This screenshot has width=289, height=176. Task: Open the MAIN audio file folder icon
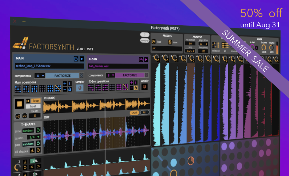pyautogui.click(x=76, y=59)
